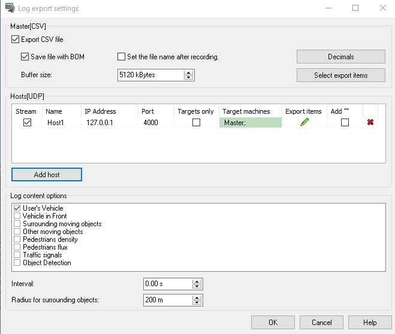Enable Set the file name after recording
The image size is (395, 334).
[122, 57]
